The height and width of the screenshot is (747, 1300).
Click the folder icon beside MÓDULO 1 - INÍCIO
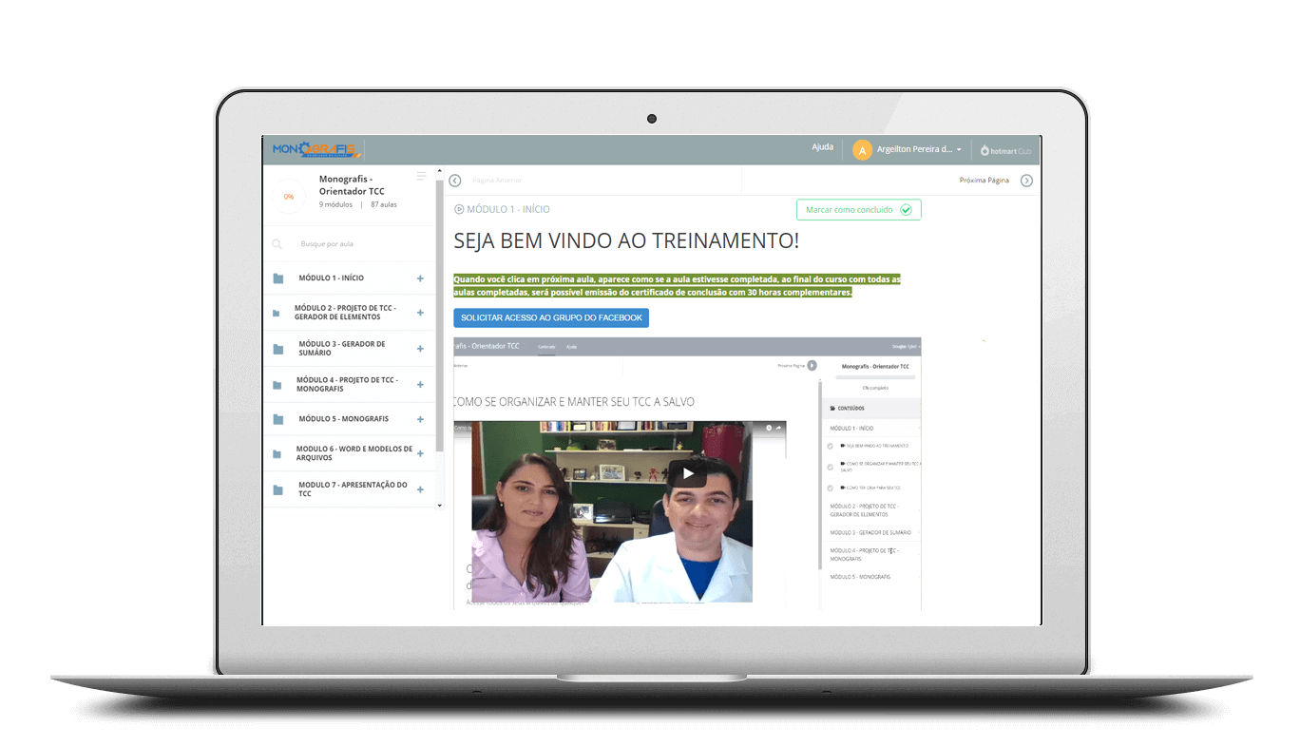pos(278,278)
